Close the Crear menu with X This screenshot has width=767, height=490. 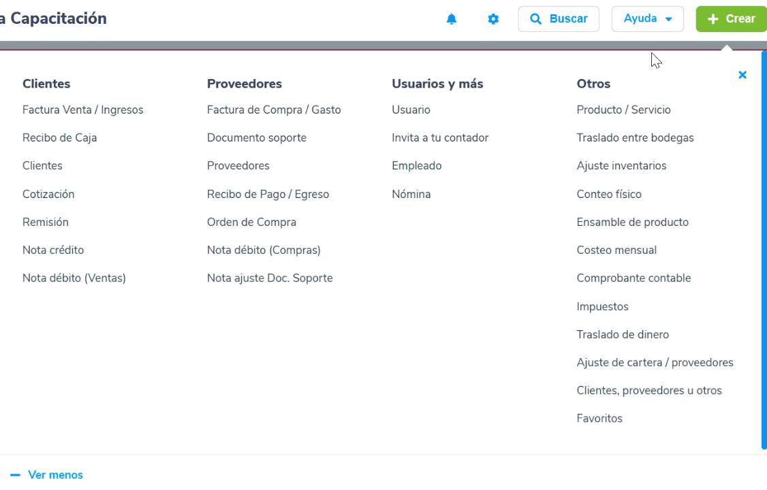742,75
